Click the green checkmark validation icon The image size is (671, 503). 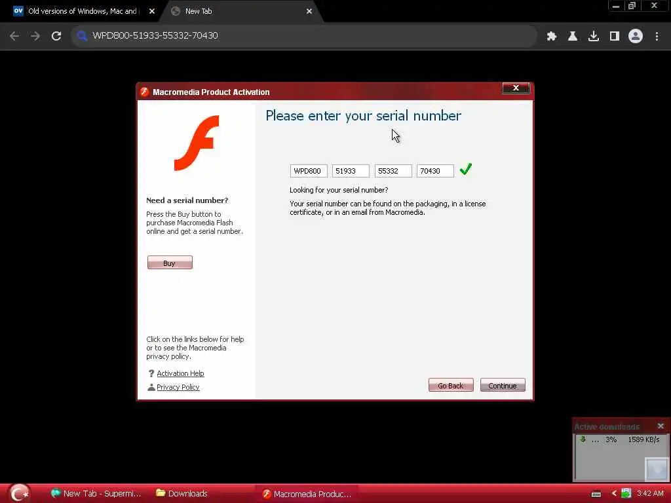click(466, 170)
